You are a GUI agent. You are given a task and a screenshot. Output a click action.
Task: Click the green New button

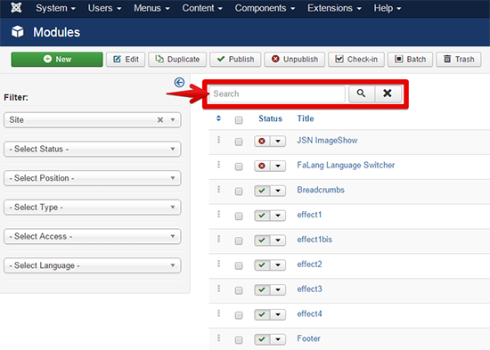(57, 59)
